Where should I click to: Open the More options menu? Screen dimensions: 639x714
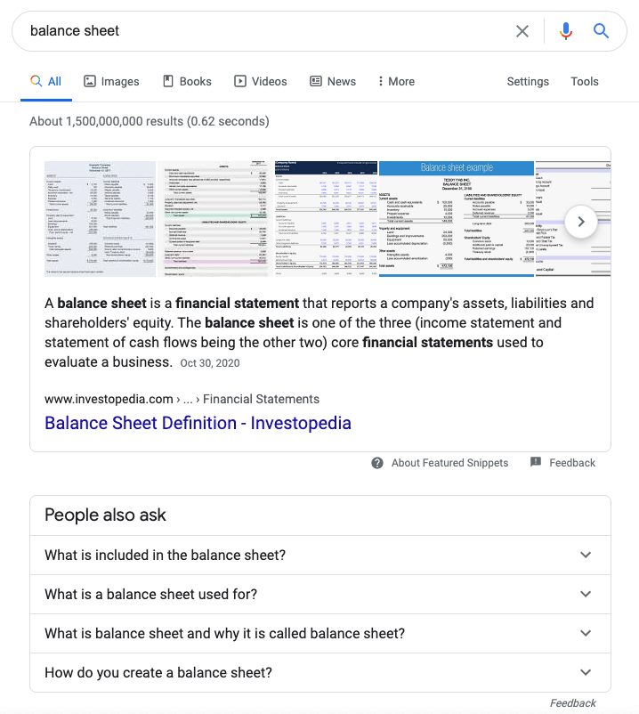(395, 81)
